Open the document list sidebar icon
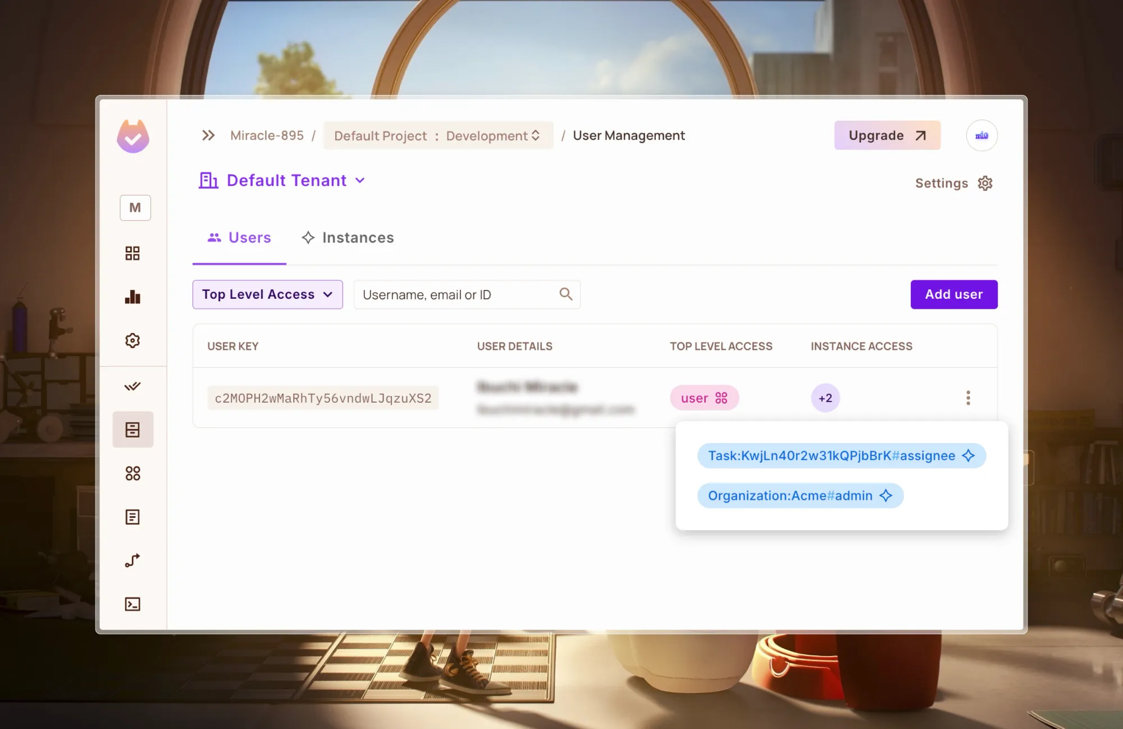The width and height of the screenshot is (1123, 729). tap(133, 517)
